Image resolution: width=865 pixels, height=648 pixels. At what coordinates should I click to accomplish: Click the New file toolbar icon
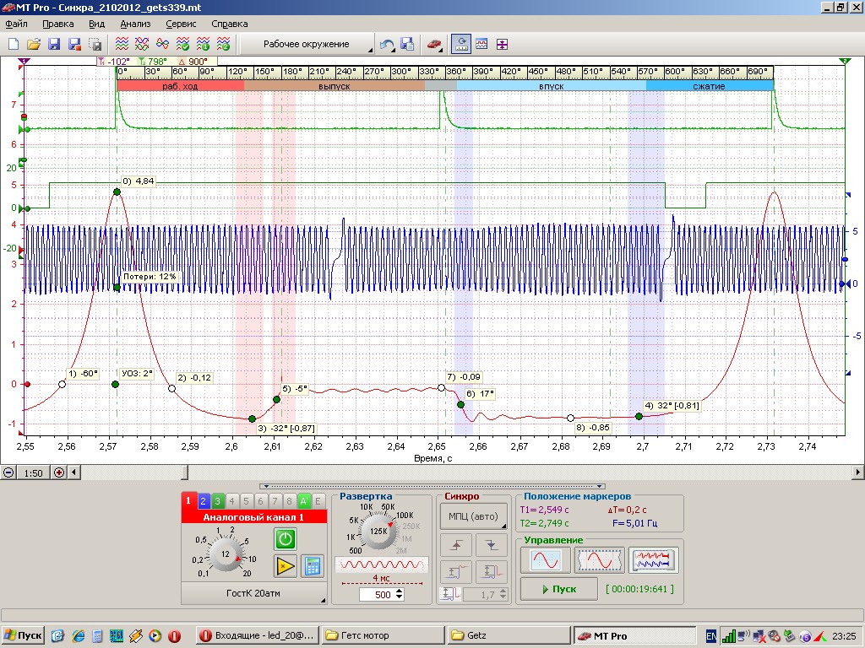14,44
